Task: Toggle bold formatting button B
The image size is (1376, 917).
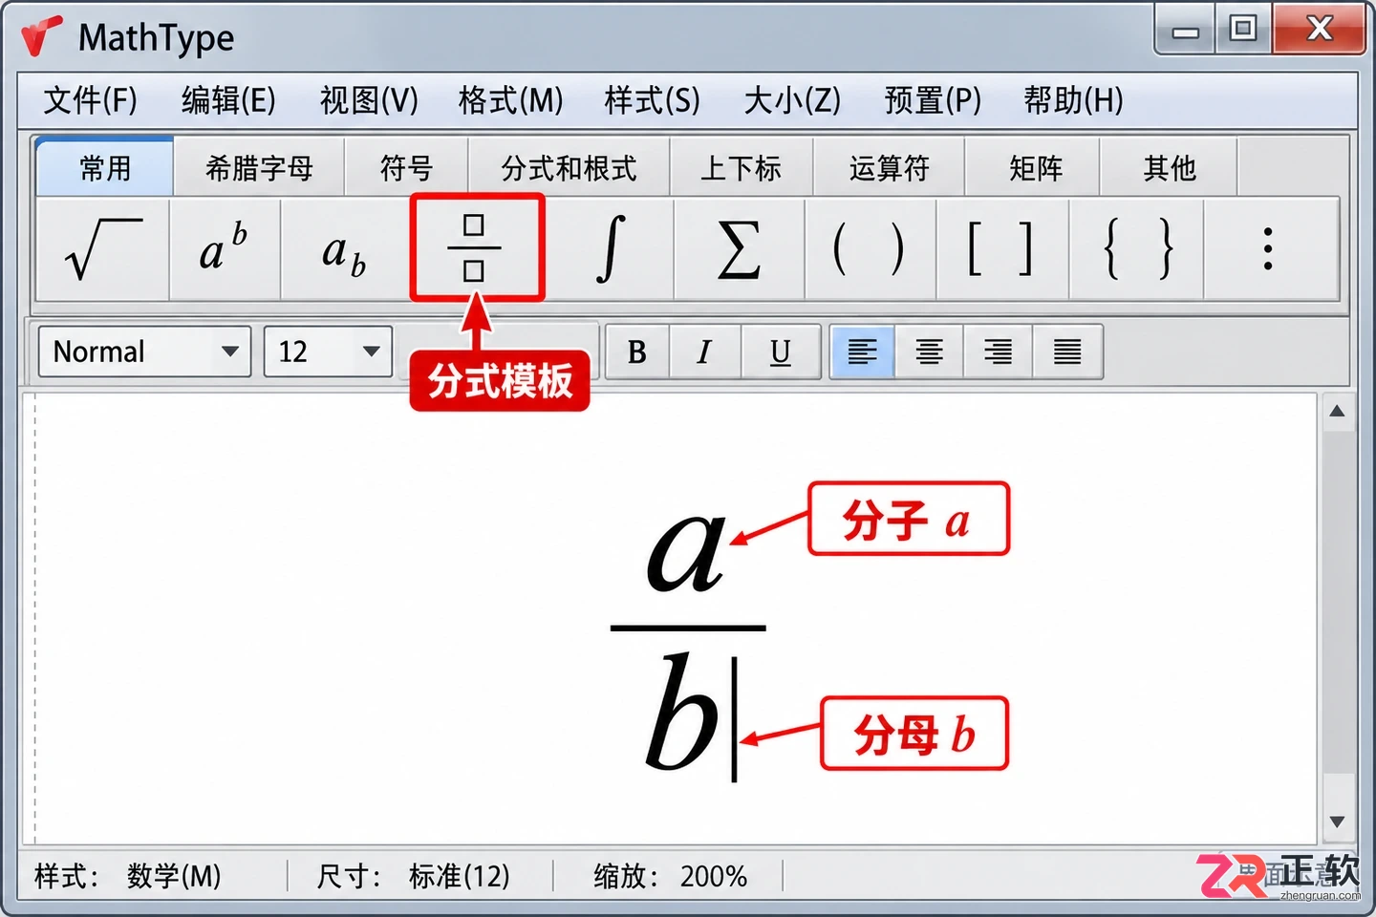Action: coord(637,352)
